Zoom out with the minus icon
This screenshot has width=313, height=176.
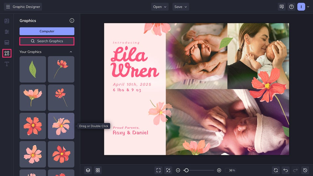pos(178,170)
